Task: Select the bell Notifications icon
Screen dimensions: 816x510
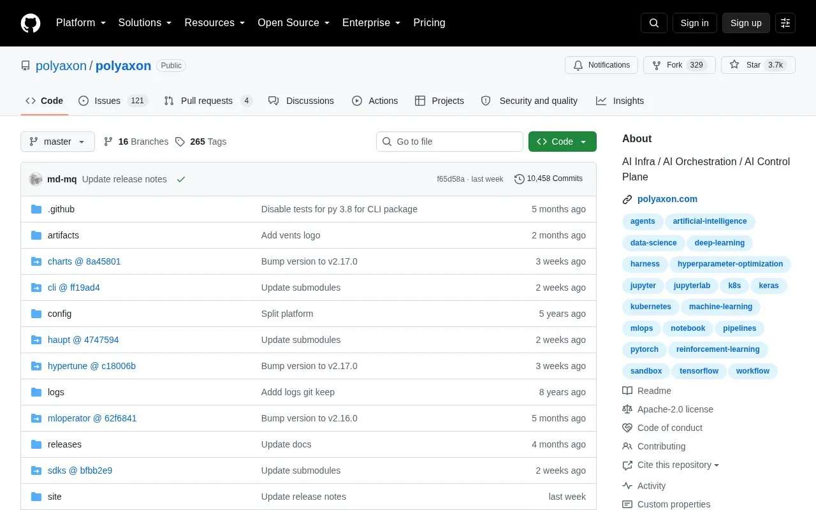Action: [x=578, y=65]
